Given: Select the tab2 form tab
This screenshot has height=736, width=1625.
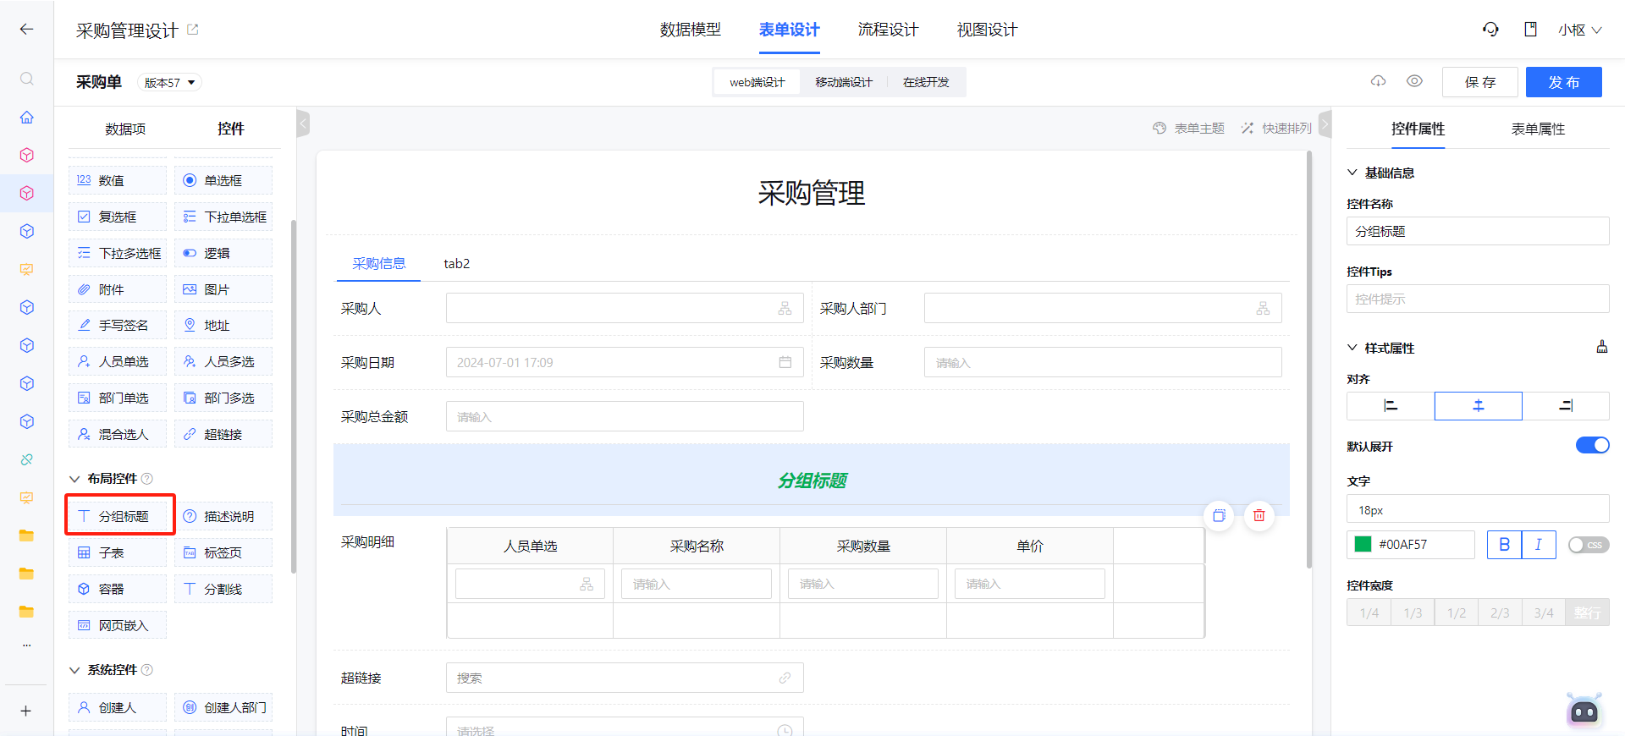Looking at the screenshot, I should tap(457, 263).
